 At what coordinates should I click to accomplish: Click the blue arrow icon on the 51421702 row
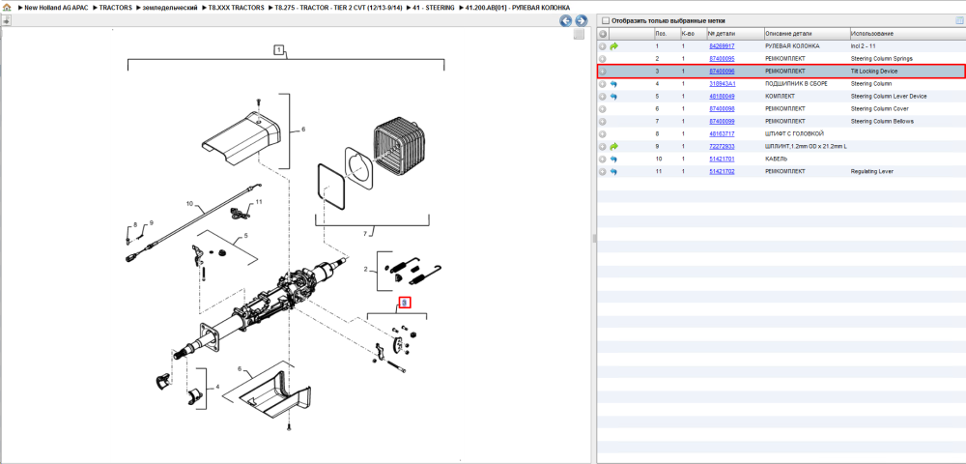pos(613,172)
